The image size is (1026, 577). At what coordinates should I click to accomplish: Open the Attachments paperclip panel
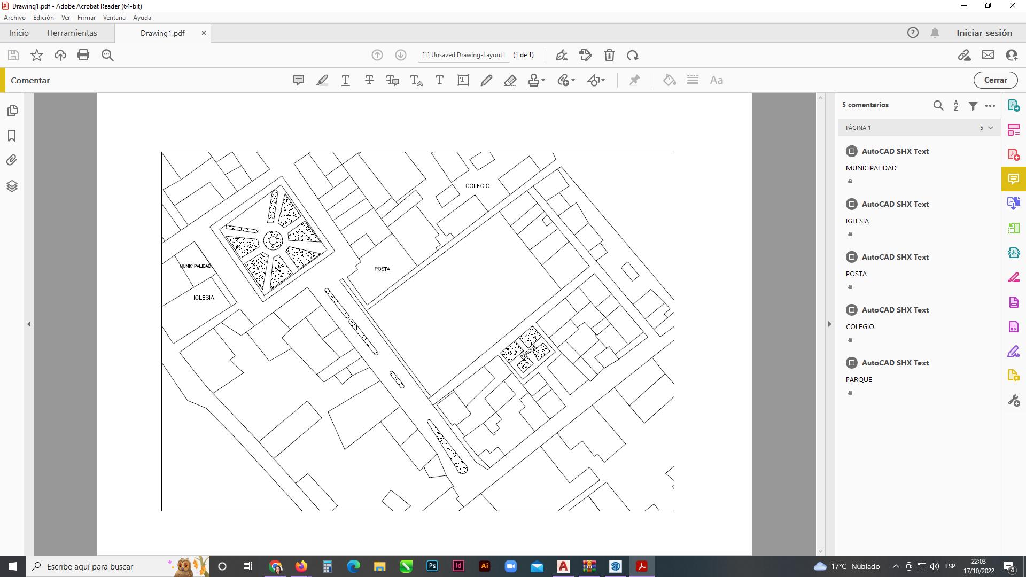[x=12, y=160]
